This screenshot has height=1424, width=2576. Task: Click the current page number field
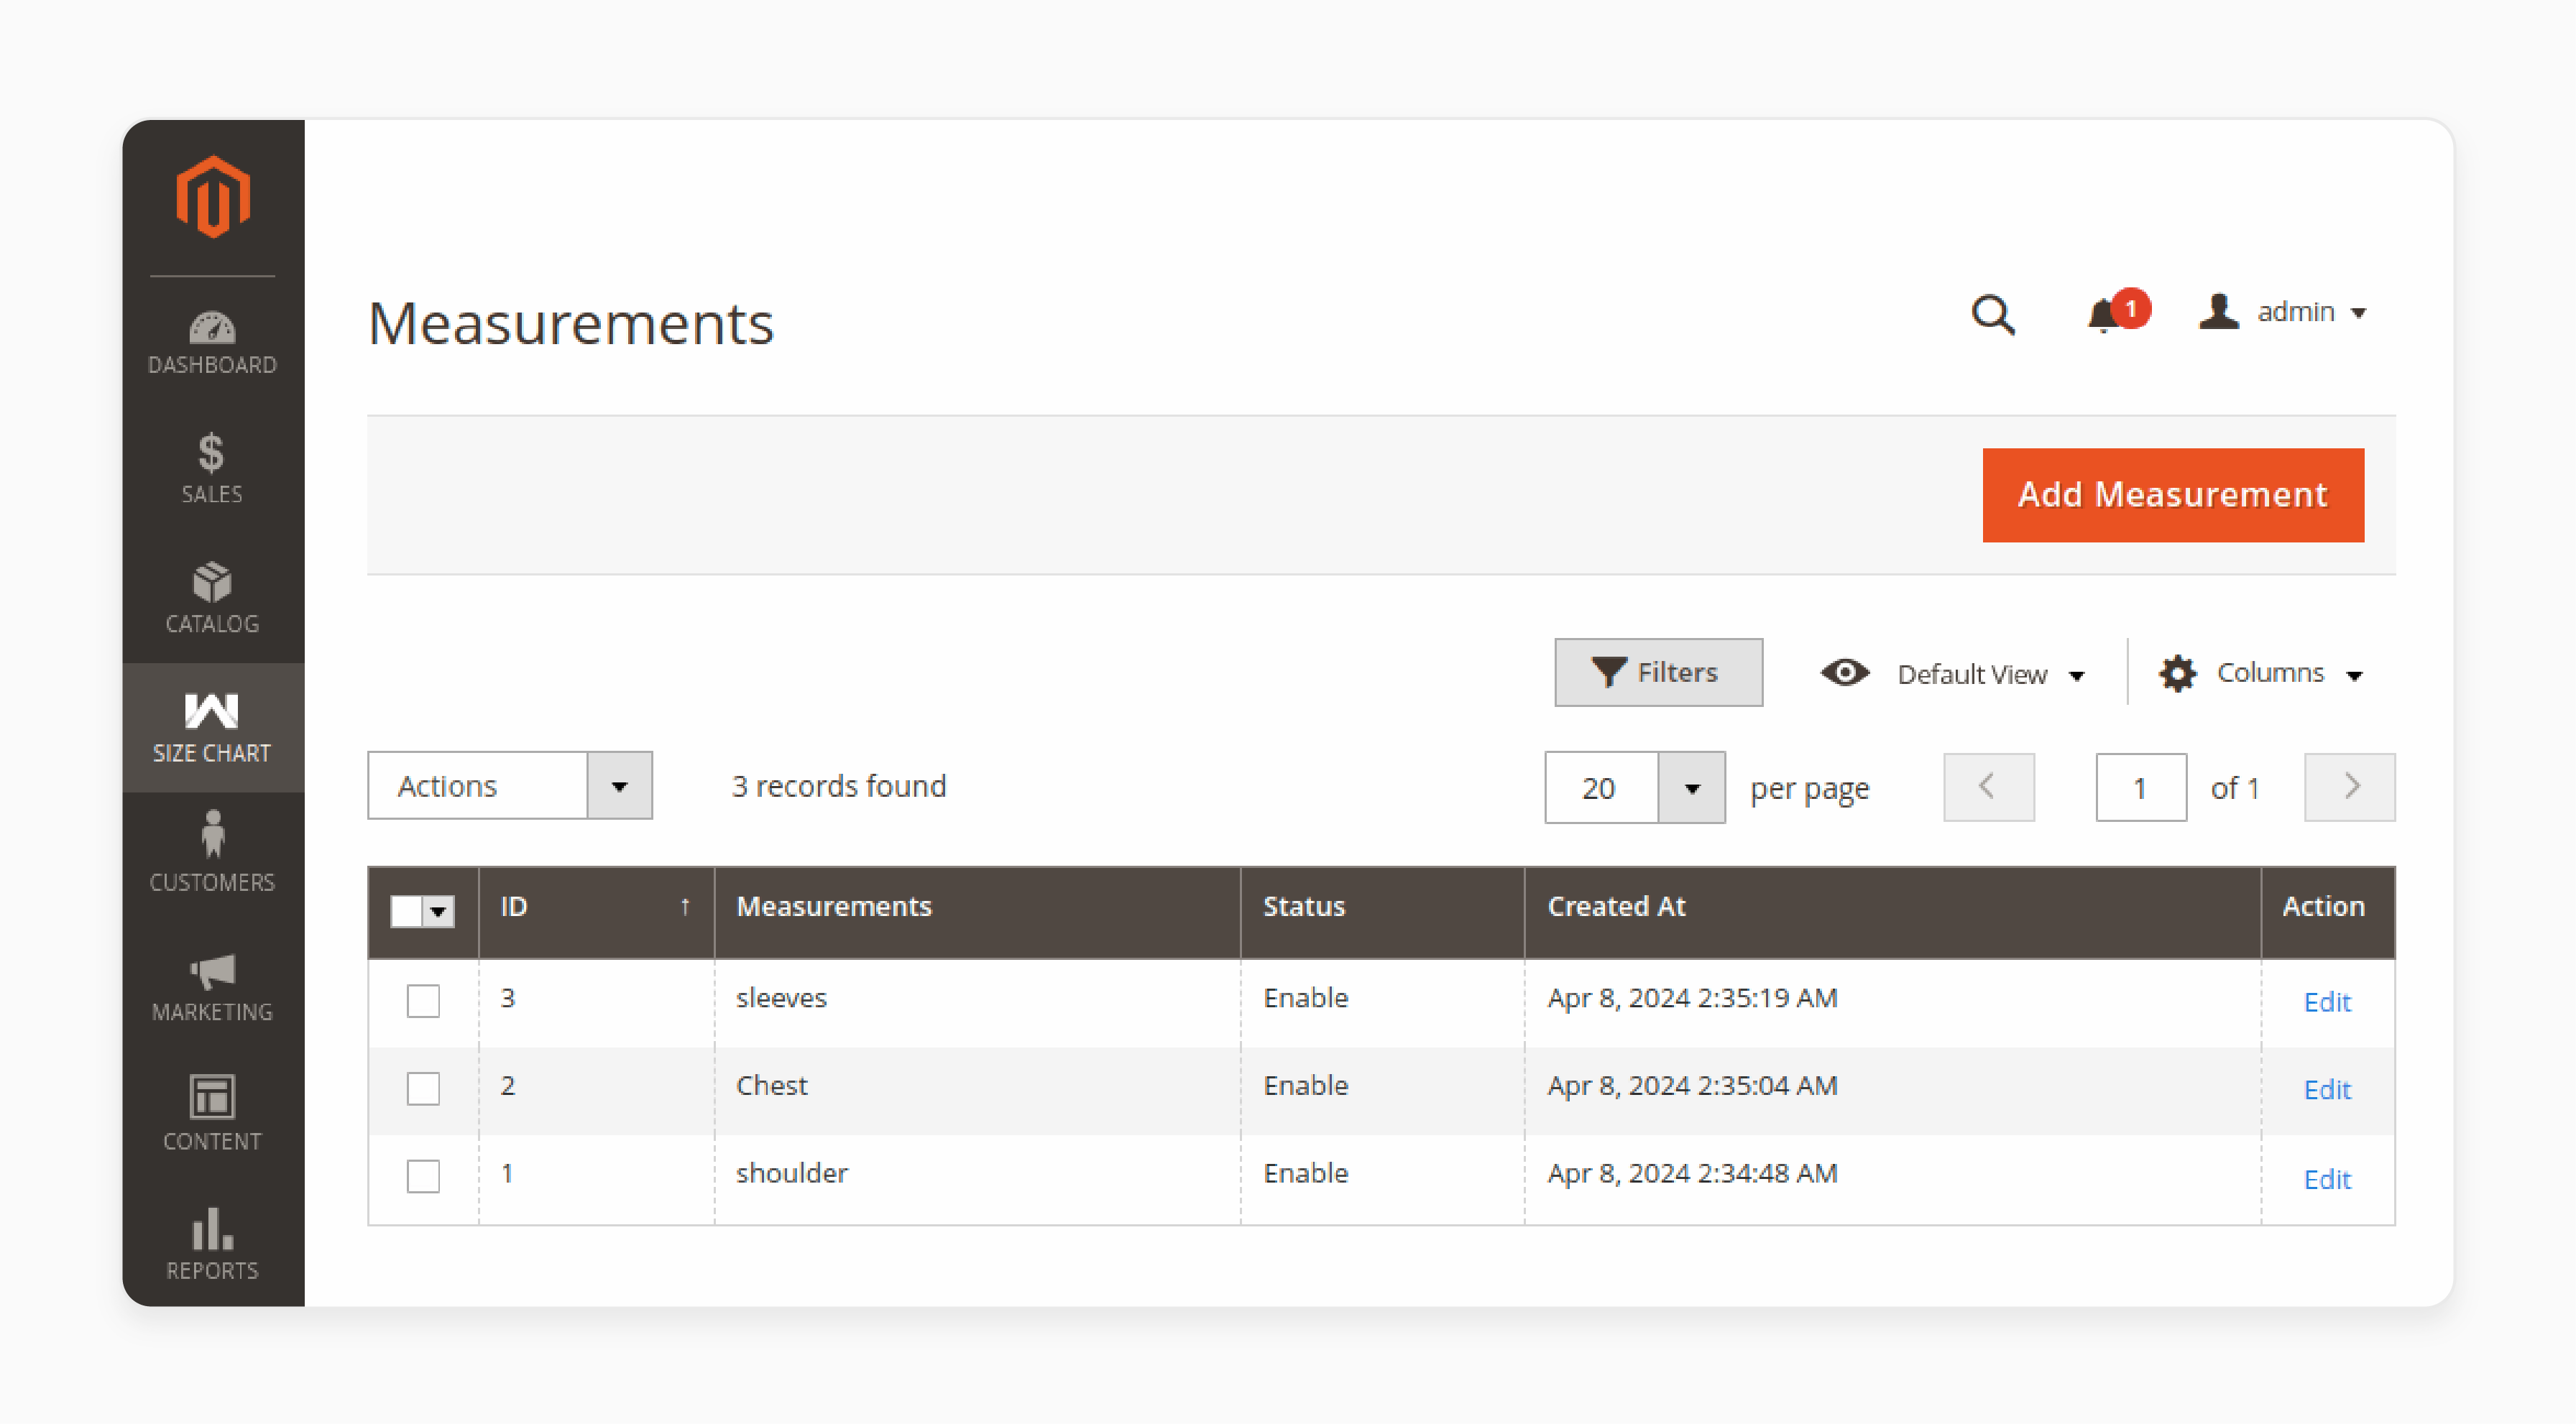tap(2141, 787)
